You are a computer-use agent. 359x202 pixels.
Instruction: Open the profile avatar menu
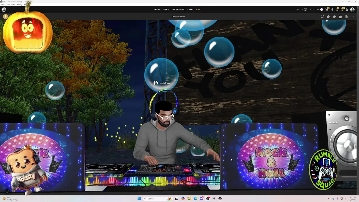(x=352, y=10)
